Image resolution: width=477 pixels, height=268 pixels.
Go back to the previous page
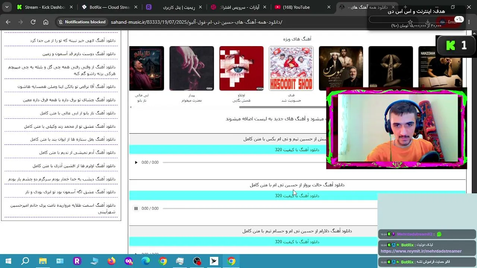tap(8, 22)
